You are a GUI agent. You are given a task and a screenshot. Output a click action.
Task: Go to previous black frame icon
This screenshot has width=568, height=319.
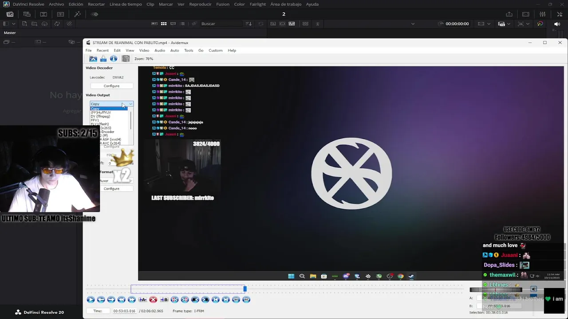coord(195,300)
